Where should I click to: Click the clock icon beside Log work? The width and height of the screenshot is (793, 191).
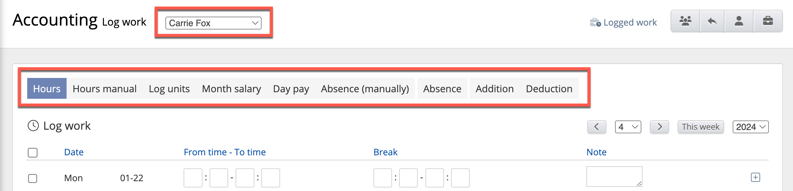(33, 126)
